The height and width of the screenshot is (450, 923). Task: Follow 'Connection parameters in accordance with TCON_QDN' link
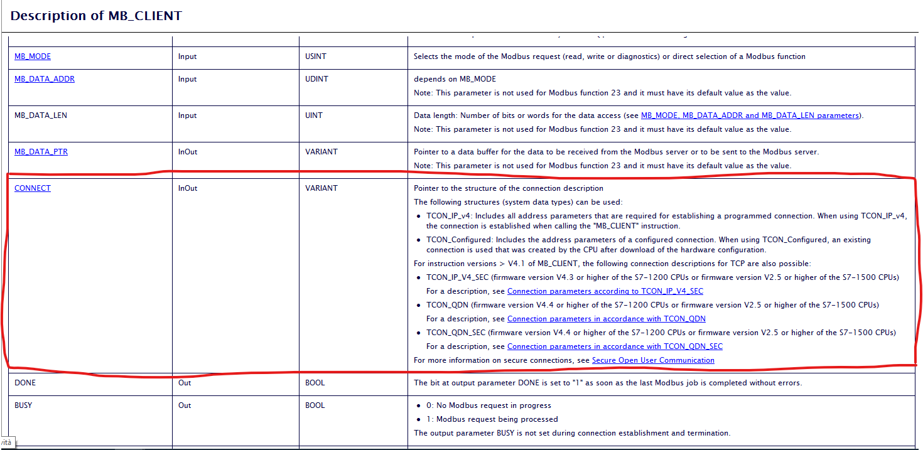coord(606,319)
